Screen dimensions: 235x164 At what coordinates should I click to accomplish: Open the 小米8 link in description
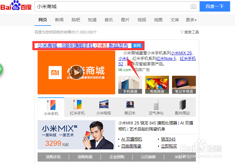point(123,58)
